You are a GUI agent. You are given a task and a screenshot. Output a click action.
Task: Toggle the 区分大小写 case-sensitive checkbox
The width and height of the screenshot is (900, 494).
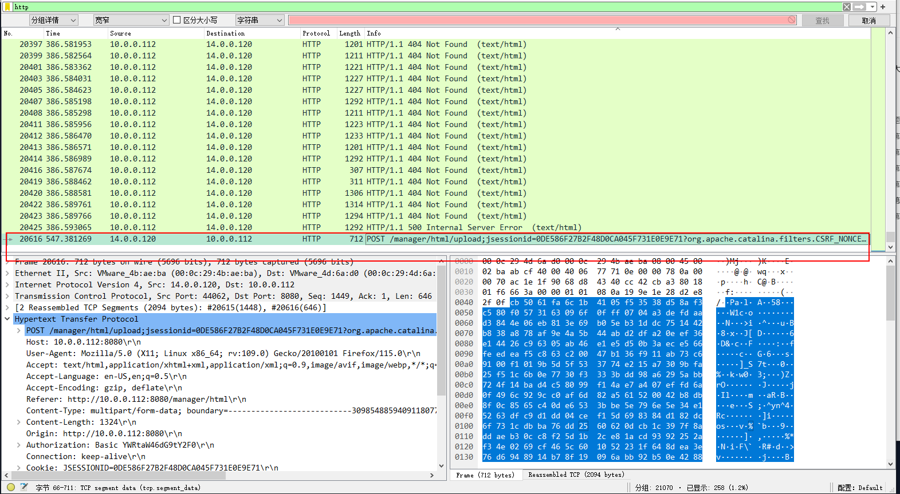coord(177,20)
